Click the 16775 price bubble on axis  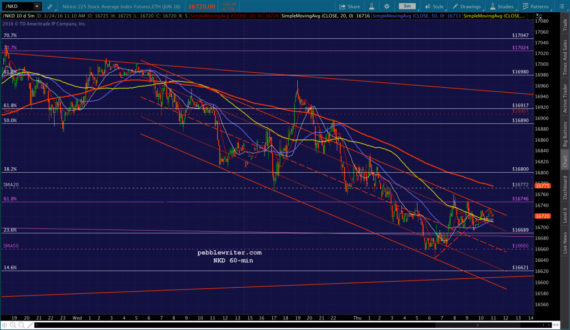pyautogui.click(x=542, y=186)
